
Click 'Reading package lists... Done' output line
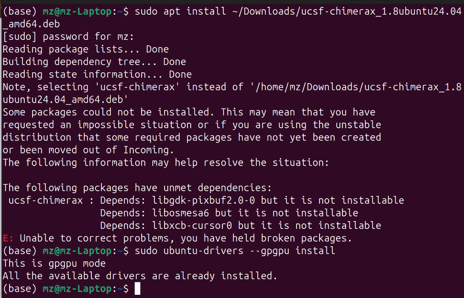coord(86,49)
